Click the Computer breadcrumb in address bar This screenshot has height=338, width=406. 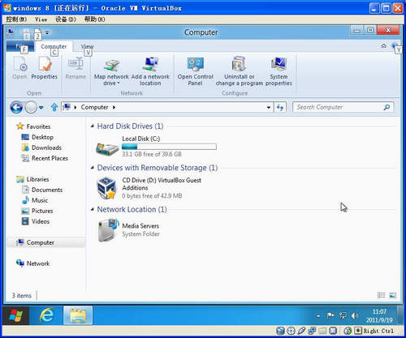point(94,108)
